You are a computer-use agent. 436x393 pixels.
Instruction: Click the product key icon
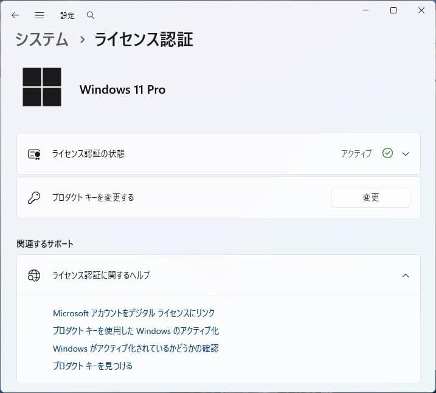(x=34, y=198)
